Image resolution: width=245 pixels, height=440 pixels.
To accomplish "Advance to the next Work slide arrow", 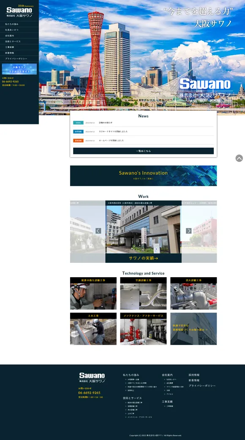I will [x=189, y=231].
